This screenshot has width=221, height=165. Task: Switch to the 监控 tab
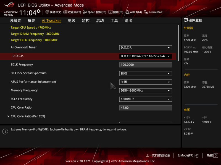click(x=86, y=21)
